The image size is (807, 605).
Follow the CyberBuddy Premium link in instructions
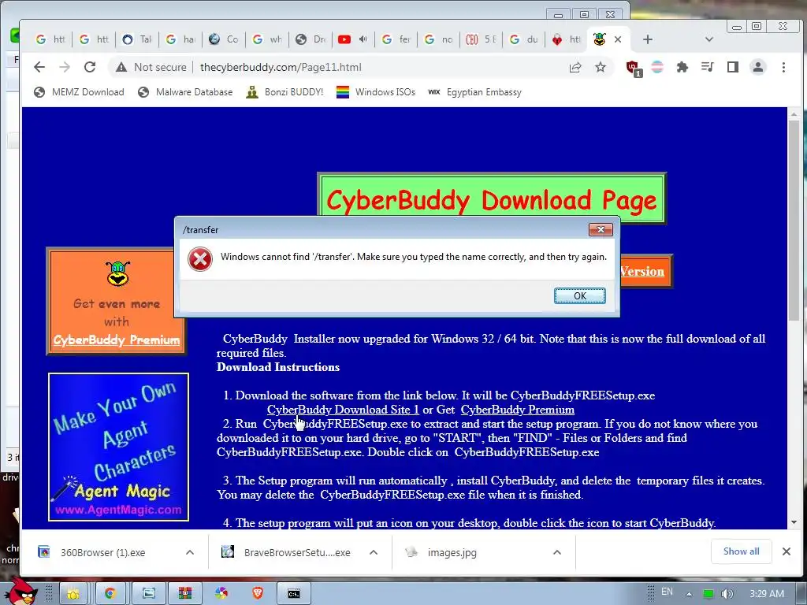click(517, 410)
